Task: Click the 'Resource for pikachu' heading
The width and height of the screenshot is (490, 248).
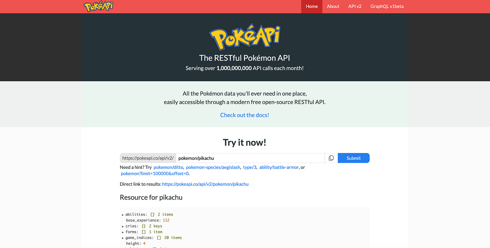Action: click(151, 197)
